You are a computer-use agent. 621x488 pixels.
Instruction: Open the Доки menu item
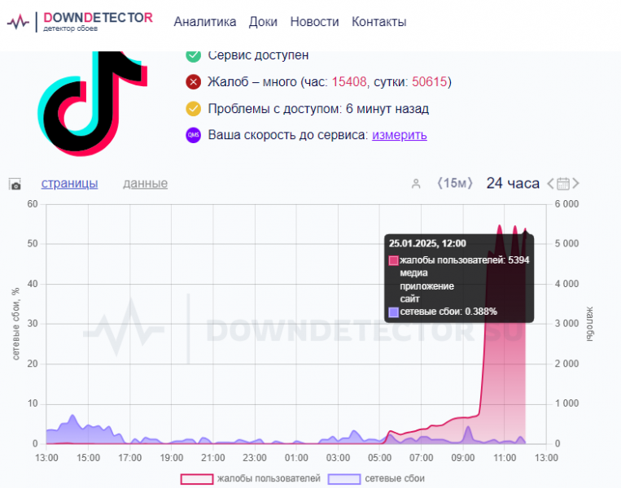(x=263, y=22)
